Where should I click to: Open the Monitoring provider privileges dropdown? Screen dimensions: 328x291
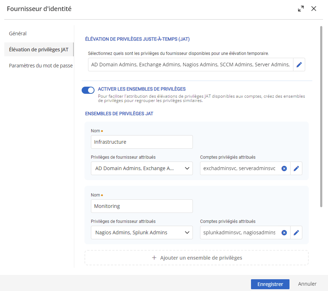(x=142, y=233)
